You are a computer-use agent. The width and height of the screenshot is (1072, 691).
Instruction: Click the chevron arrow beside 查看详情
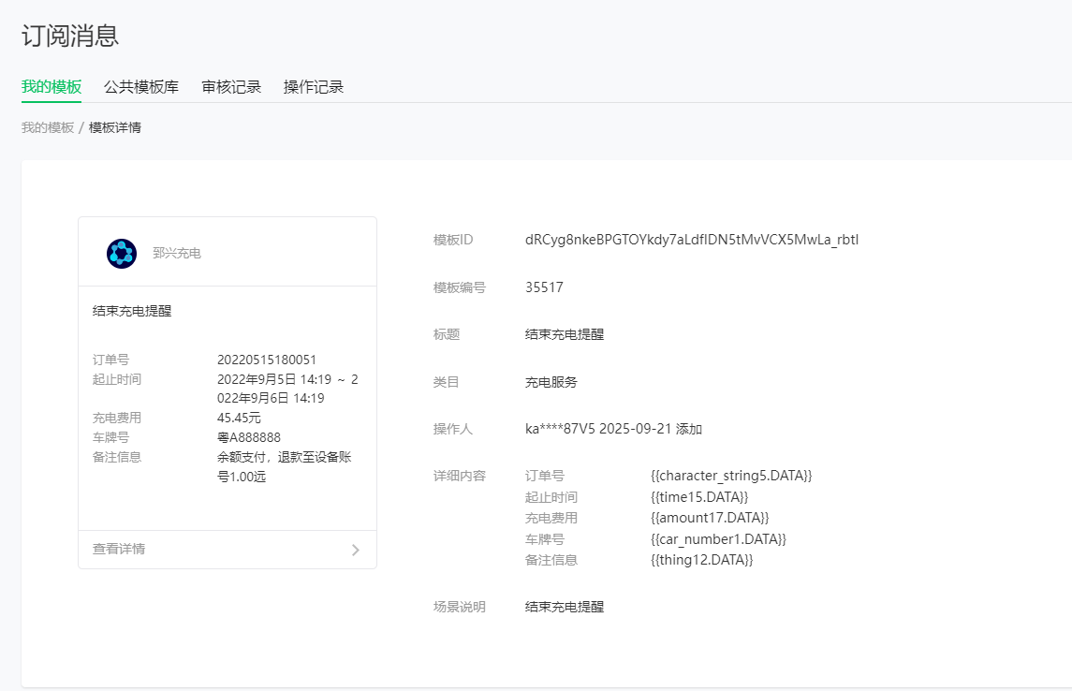(355, 550)
